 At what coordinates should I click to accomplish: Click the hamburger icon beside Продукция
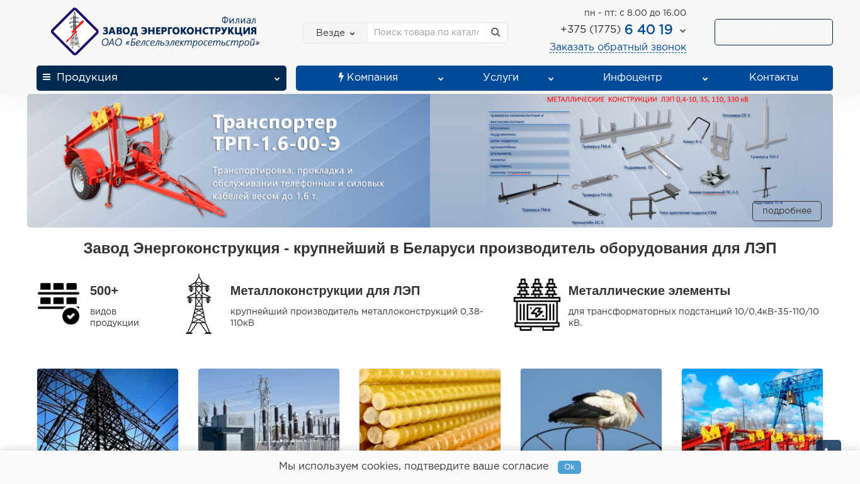[x=47, y=78]
